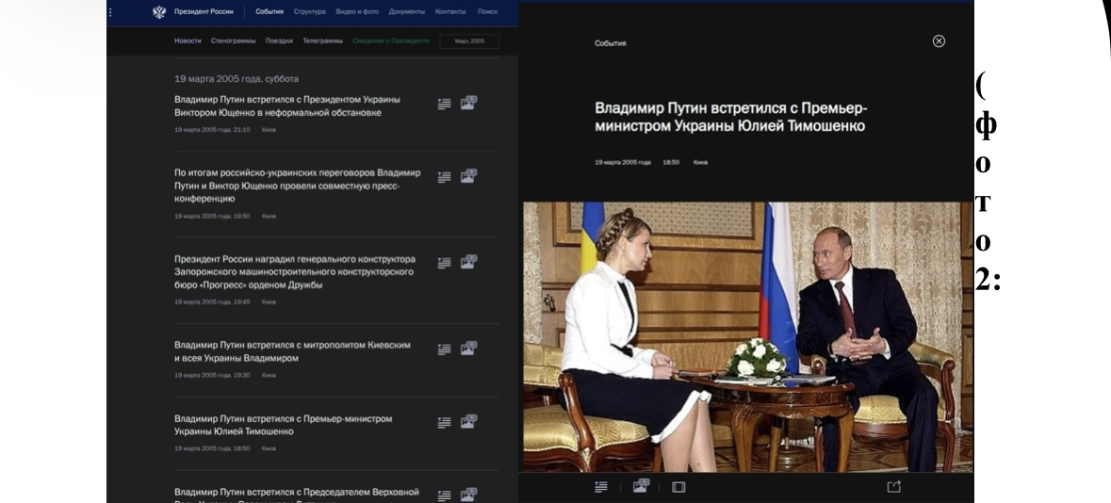1111x503 pixels.
Task: Switch to the Стенограммы tab
Action: [x=233, y=41]
